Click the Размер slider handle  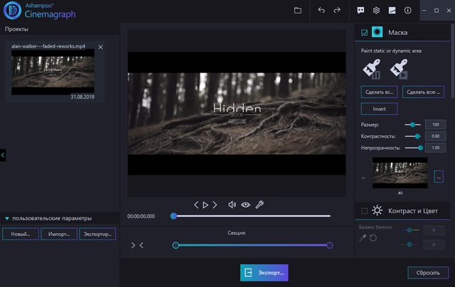tap(412, 124)
